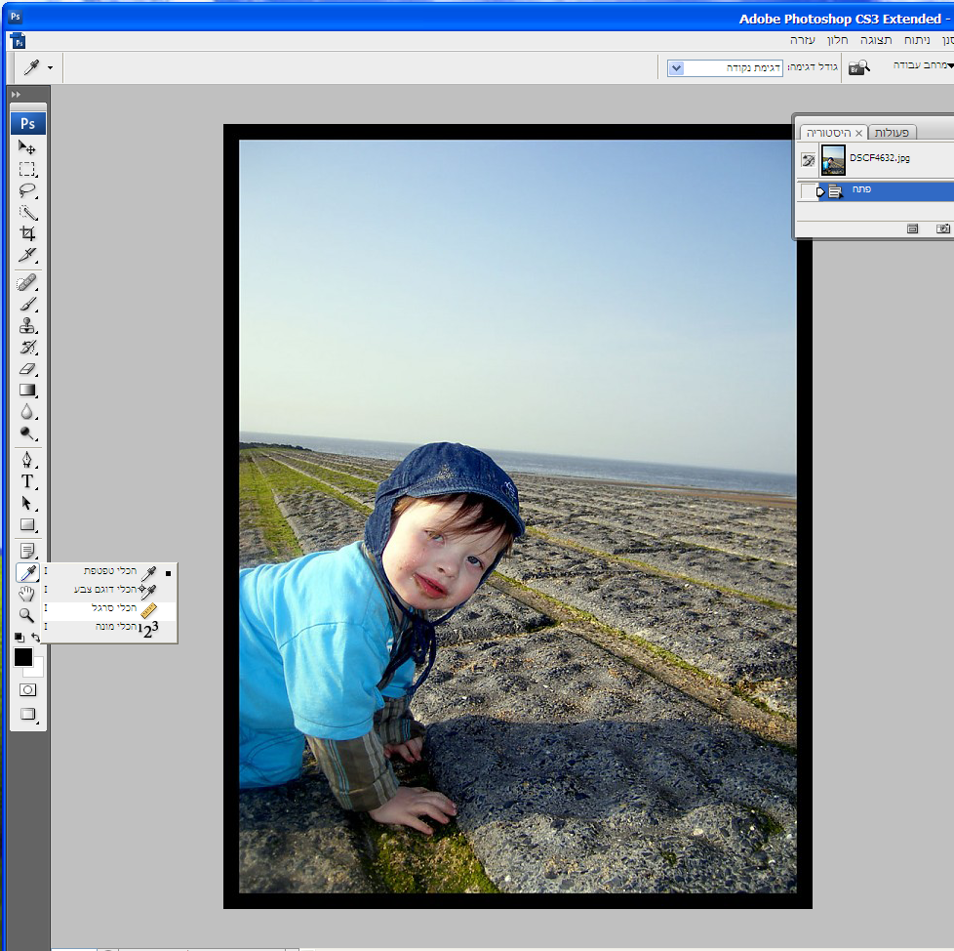The height and width of the screenshot is (951, 954).
Task: Select the Clone Stamp tool
Action: [26, 326]
